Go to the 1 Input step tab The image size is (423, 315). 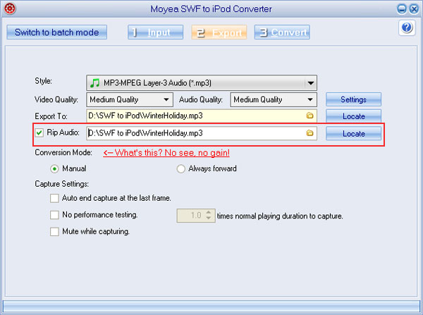[x=156, y=32]
